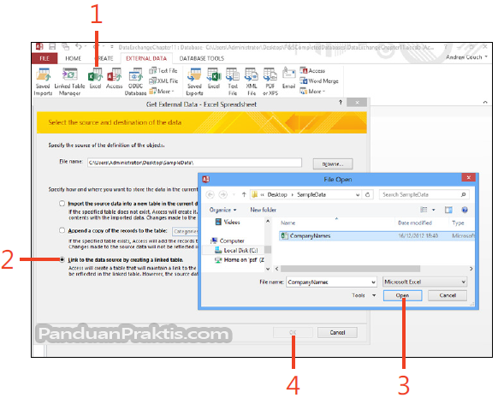Select Append a copy of the records option
The height and width of the screenshot is (398, 498).
[62, 230]
